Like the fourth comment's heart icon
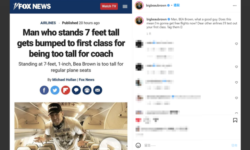This screenshot has width=250, height=150. [237, 98]
